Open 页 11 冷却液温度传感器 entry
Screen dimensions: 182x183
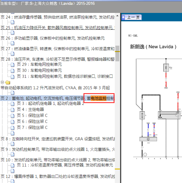pos(65,165)
